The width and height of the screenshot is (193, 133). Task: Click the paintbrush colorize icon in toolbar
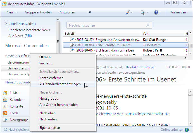pyautogui.click(x=127, y=12)
